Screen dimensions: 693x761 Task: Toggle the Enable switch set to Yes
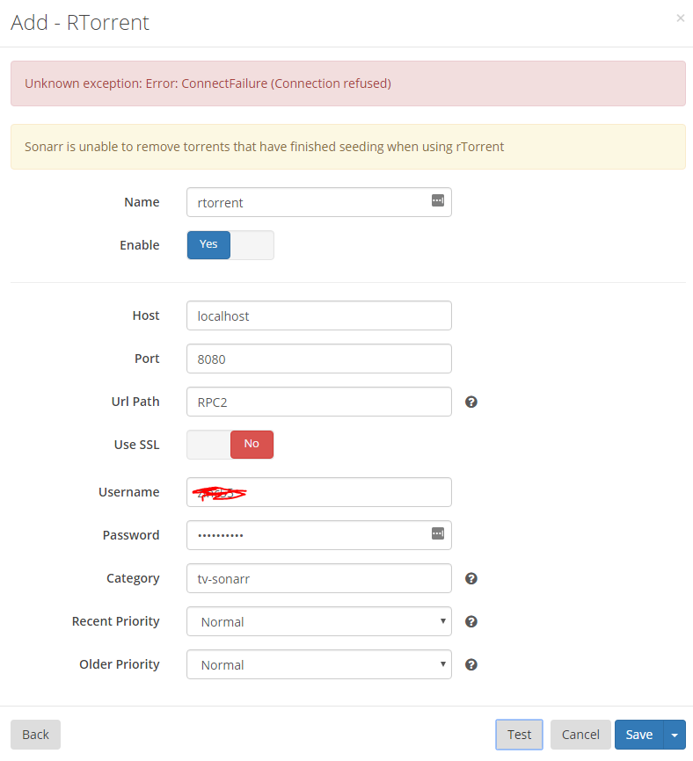230,245
